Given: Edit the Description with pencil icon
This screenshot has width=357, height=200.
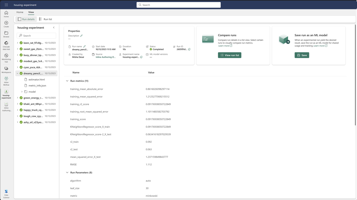Looking at the screenshot, I should point(81,36).
